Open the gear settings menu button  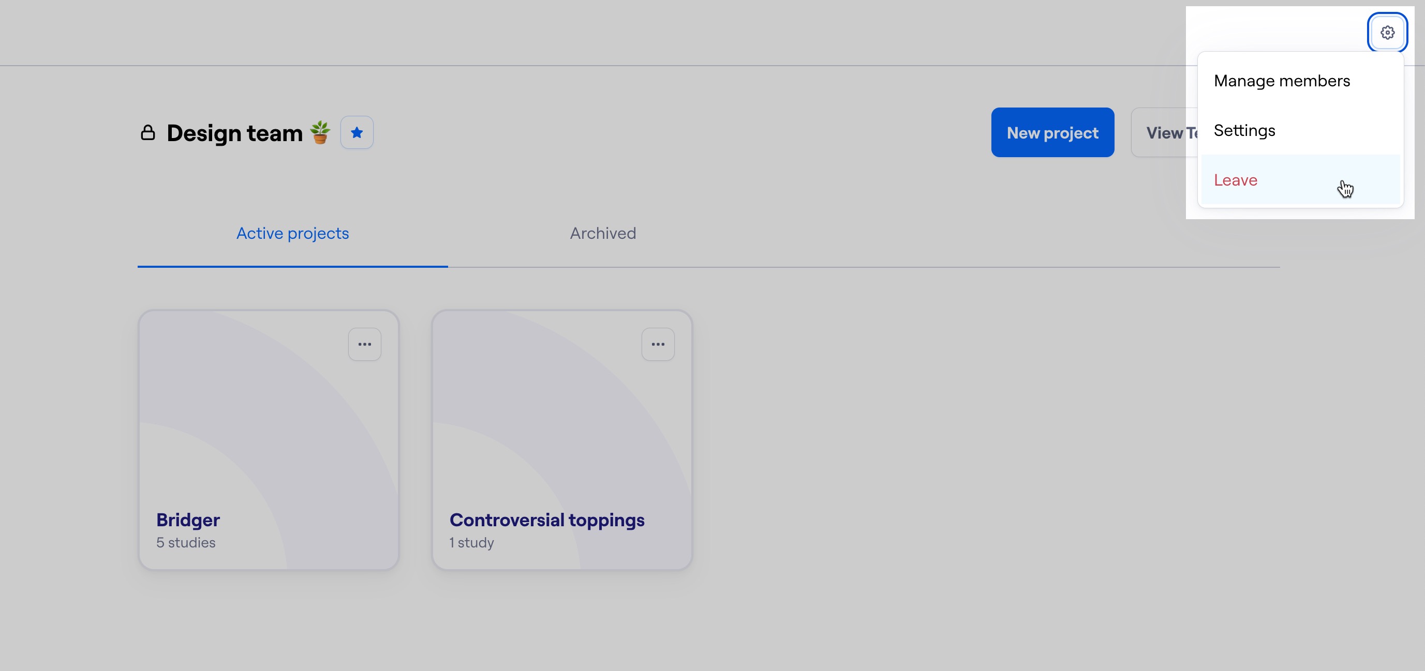pos(1387,33)
